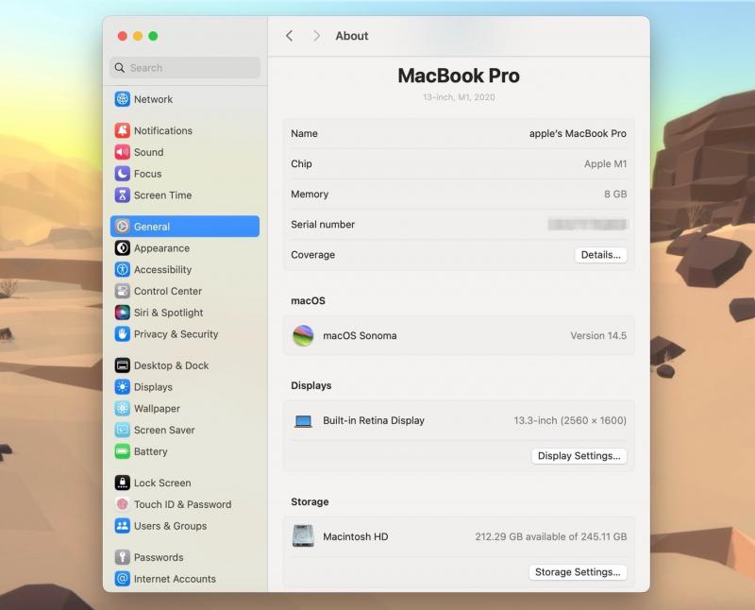Click the Storage section heading

(x=310, y=501)
